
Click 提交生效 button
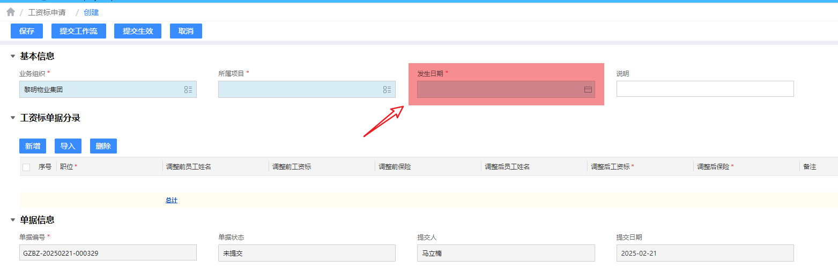coord(138,31)
